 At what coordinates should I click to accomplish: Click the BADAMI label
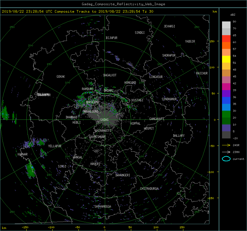point(109,91)
